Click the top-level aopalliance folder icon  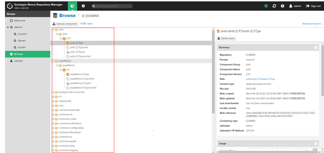pos(56,61)
